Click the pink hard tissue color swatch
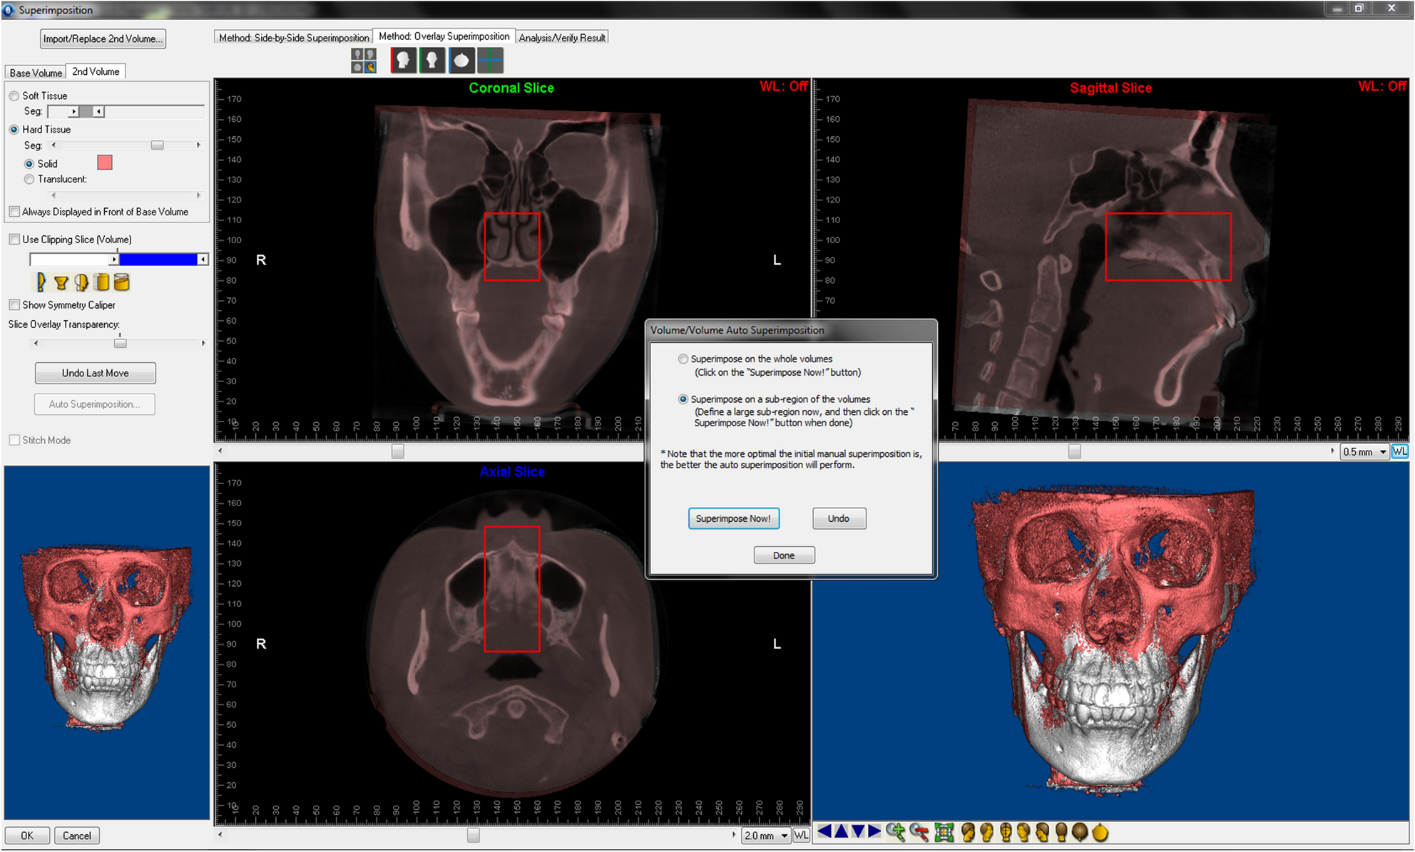The width and height of the screenshot is (1415, 852). (105, 163)
